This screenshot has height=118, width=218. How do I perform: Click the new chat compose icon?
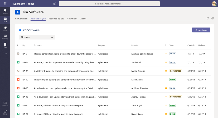(x=55, y=4)
